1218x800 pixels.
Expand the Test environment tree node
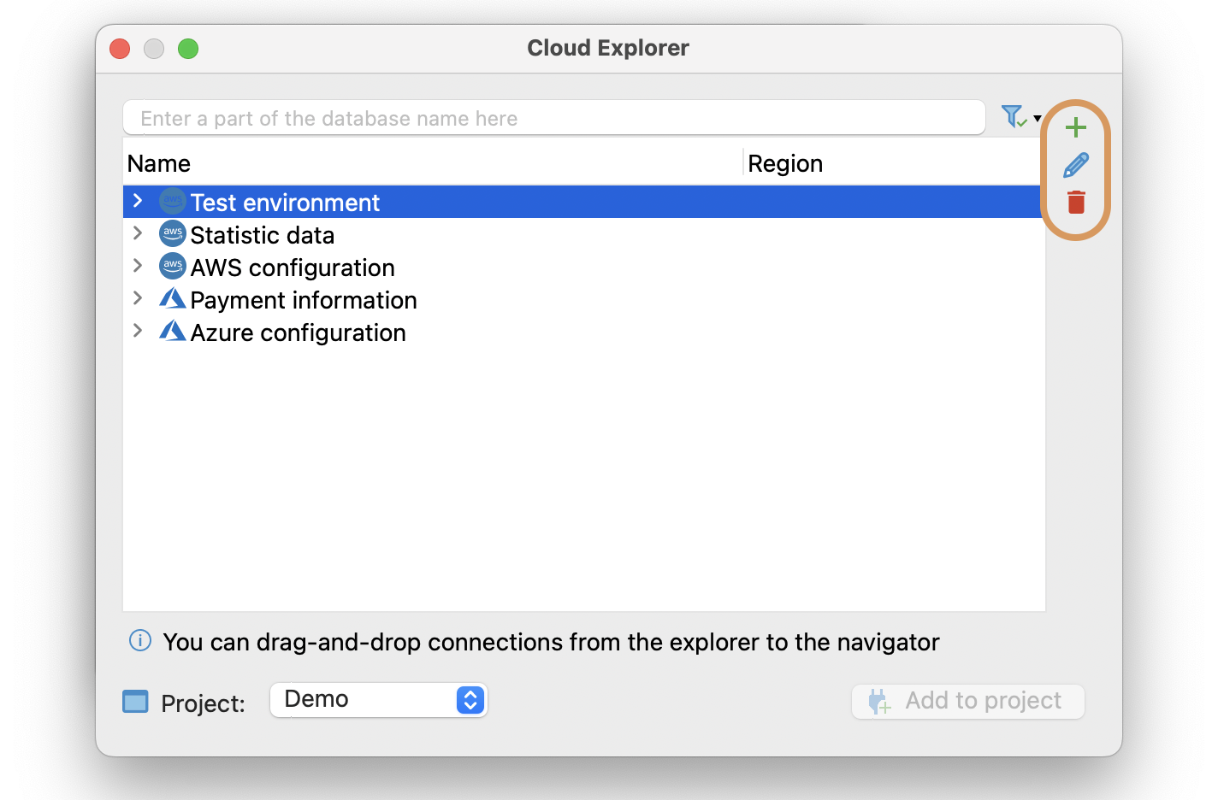(138, 201)
